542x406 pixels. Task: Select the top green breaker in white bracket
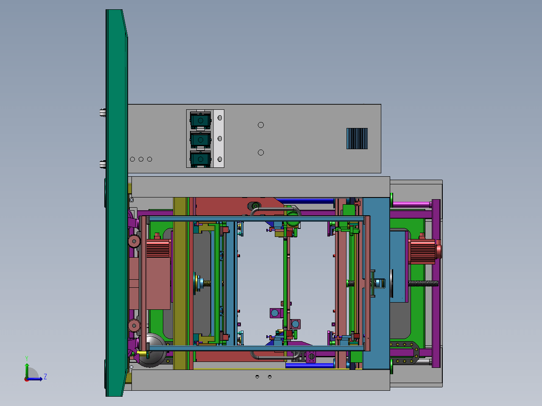coord(200,121)
